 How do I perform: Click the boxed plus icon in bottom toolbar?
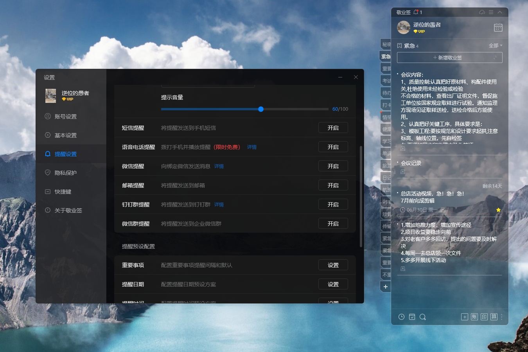[x=465, y=317]
